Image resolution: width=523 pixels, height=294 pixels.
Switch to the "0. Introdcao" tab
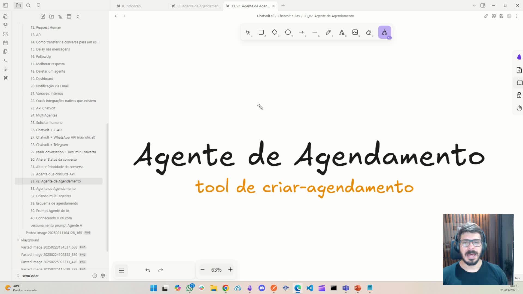(x=131, y=6)
